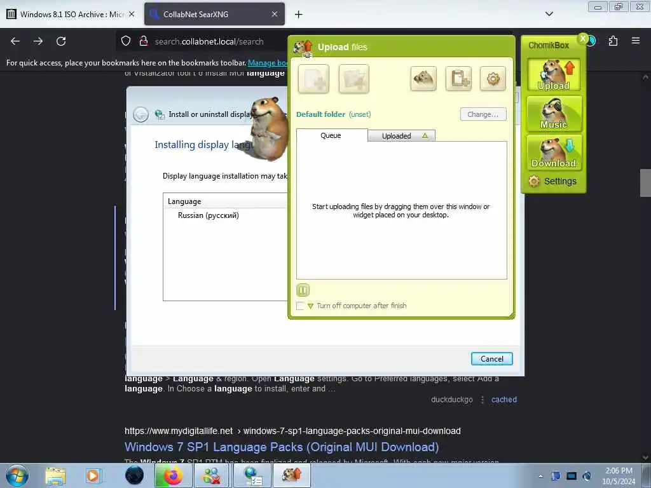The height and width of the screenshot is (488, 651).
Task: Click the language install taskbar icon
Action: (x=252, y=475)
